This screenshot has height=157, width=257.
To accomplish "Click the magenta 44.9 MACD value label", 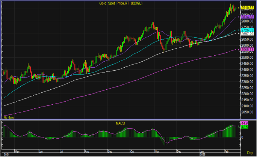I will pos(245,123).
